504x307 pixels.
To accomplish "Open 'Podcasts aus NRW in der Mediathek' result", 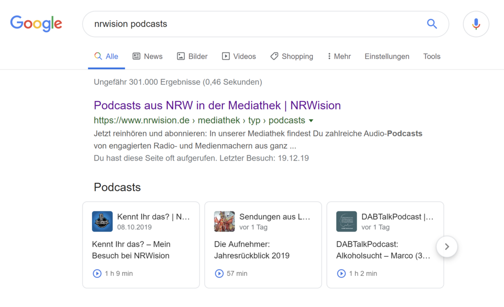I will point(217,105).
